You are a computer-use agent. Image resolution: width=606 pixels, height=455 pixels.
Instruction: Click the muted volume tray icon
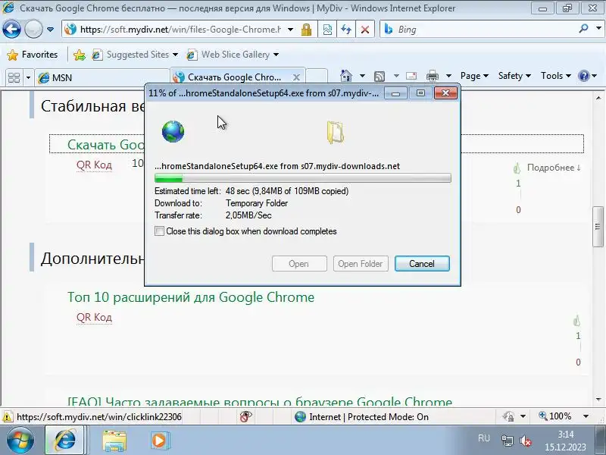[x=526, y=441]
